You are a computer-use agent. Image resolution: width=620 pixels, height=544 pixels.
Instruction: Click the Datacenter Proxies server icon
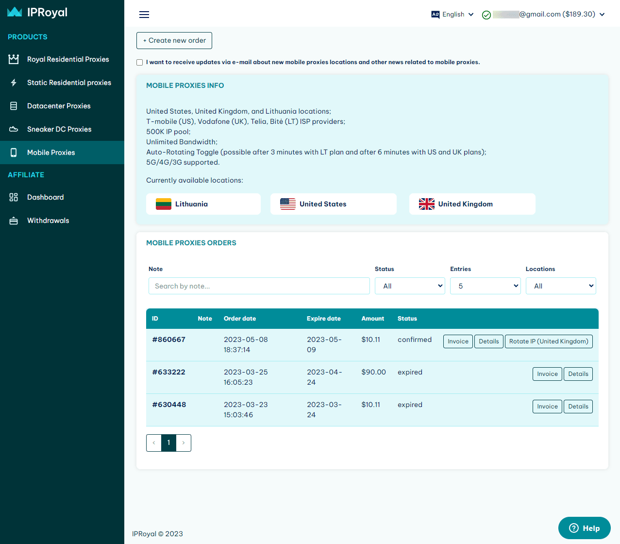point(14,106)
